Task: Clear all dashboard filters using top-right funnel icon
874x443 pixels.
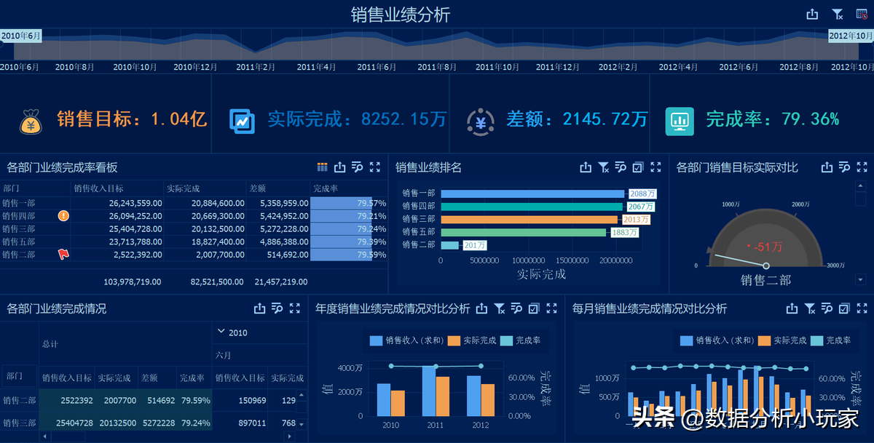Action: click(x=838, y=14)
